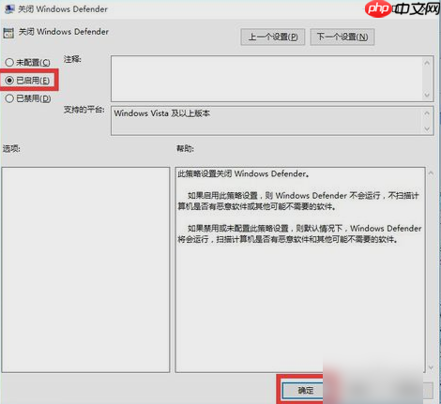This screenshot has width=441, height=404.
Task: Click the 上一个设置(P) button
Action: coord(273,37)
